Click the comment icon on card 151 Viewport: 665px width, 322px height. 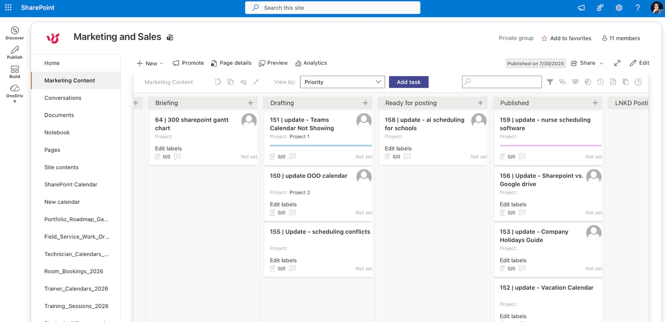pyautogui.click(x=293, y=156)
